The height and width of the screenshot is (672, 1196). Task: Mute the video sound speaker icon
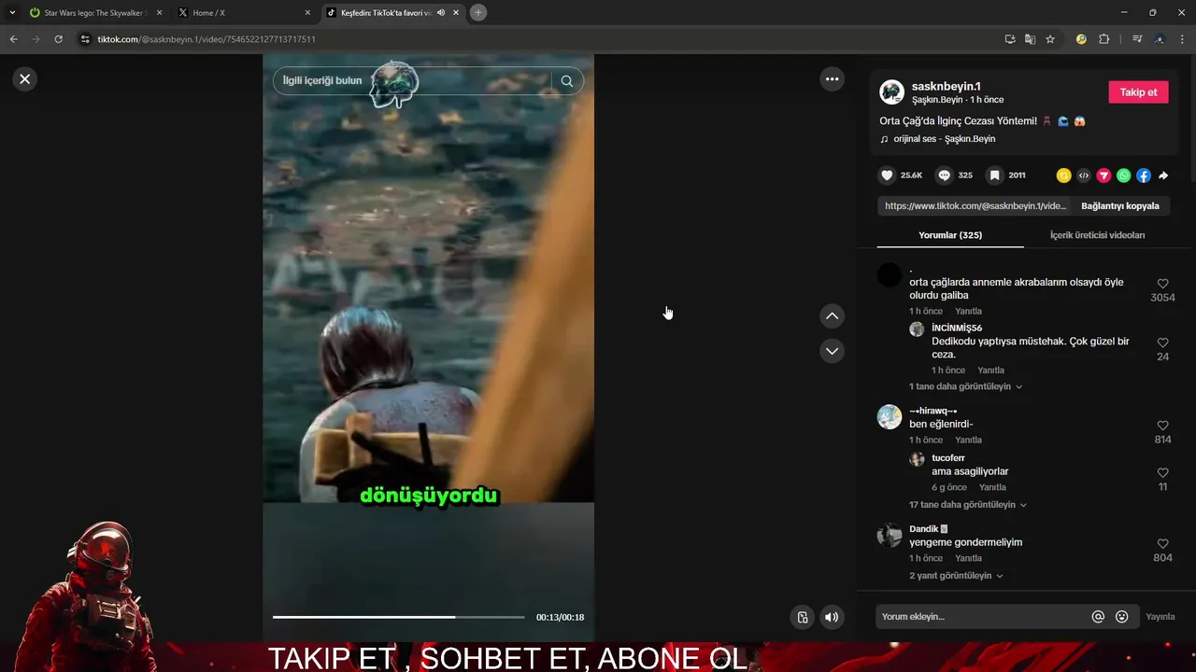(832, 617)
